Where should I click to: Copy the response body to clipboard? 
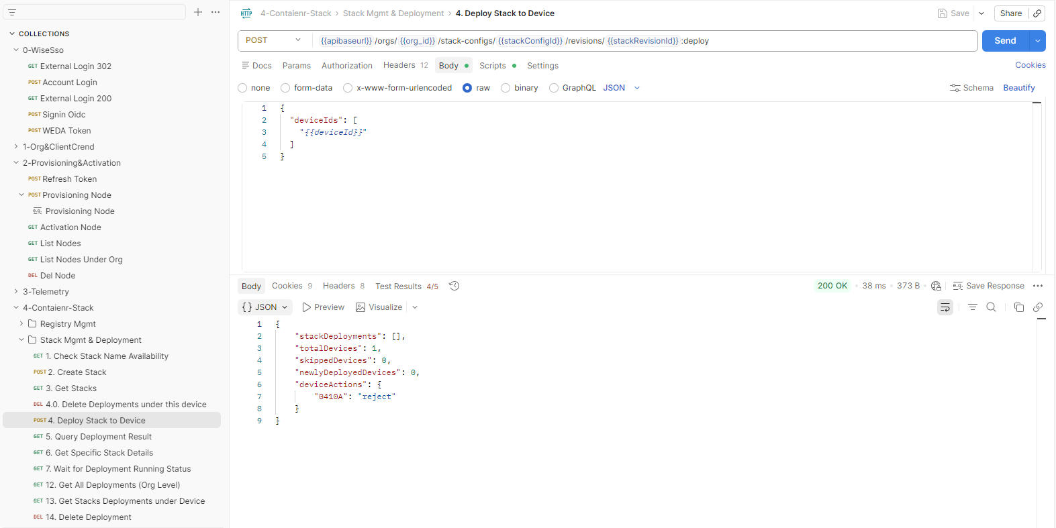point(1018,307)
